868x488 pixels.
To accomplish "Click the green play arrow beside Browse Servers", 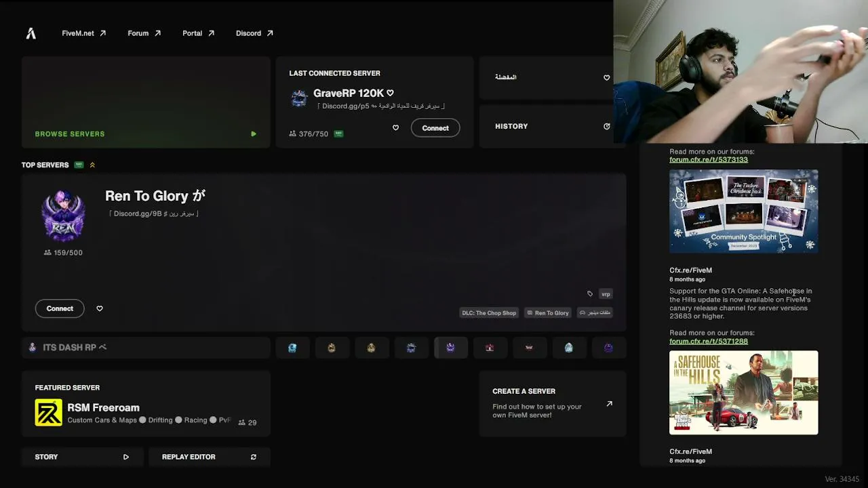I will pyautogui.click(x=254, y=134).
